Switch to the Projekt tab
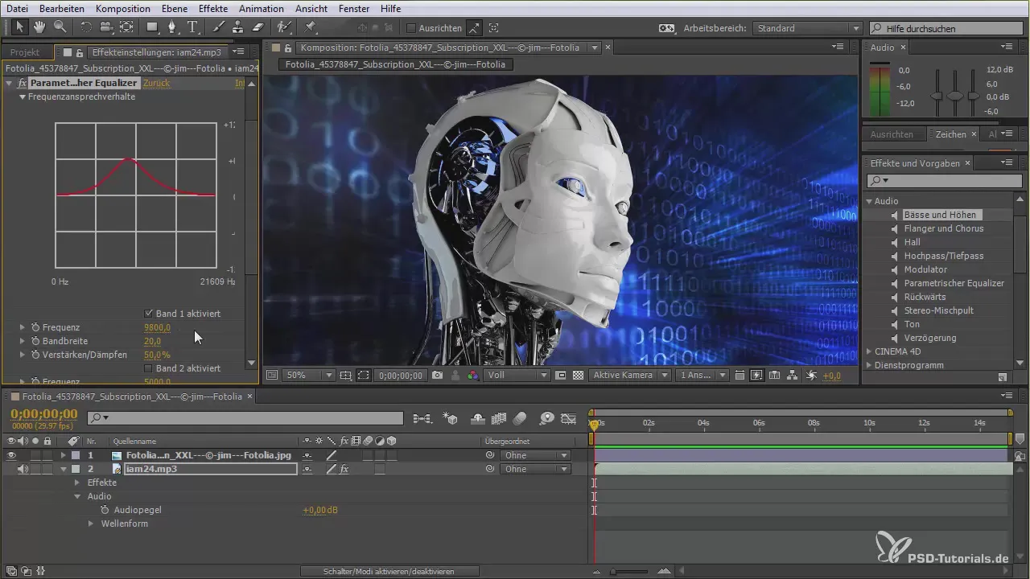 [x=25, y=52]
